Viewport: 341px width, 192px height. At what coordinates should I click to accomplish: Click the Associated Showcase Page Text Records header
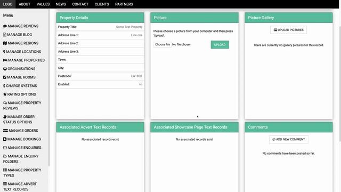pyautogui.click(x=194, y=127)
